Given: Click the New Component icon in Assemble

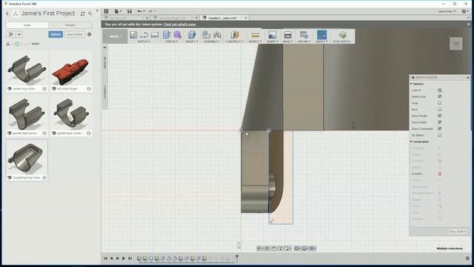Looking at the screenshot, I should point(206,35).
